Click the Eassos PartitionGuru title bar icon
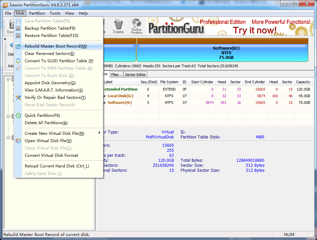 coord(5,5)
